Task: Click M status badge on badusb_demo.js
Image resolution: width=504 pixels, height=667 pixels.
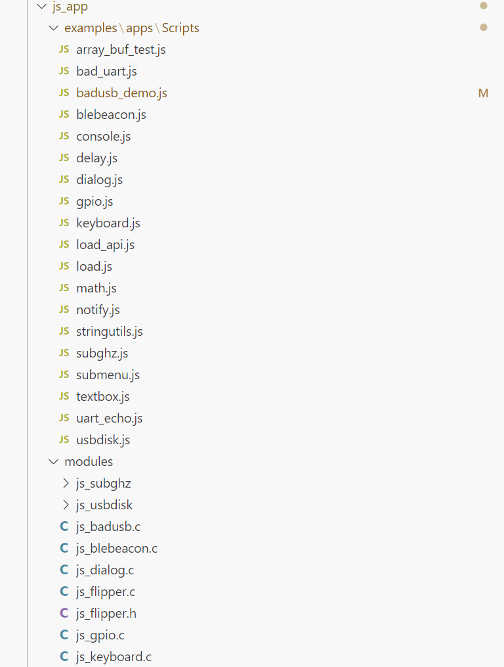Action: tap(483, 93)
